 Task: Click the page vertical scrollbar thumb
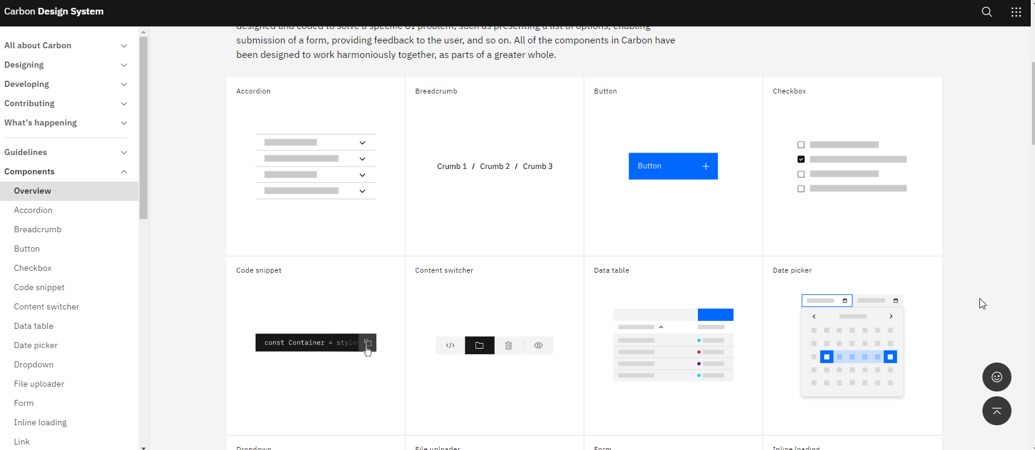1033,103
